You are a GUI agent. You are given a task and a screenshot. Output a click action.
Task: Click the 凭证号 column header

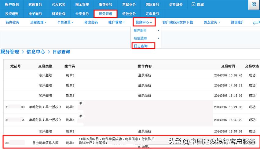pyautogui.click(x=15, y=66)
